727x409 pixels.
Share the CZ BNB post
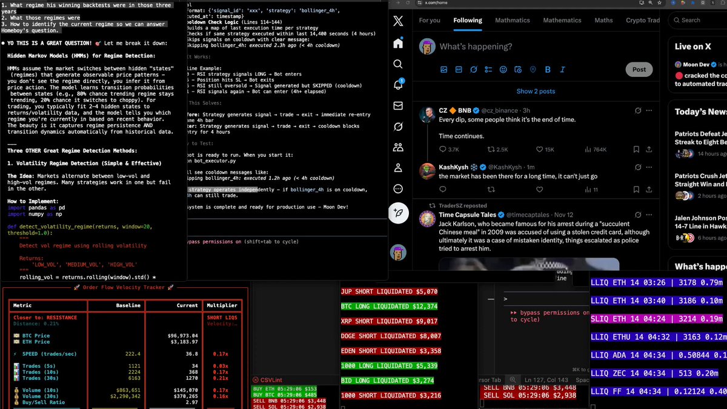coord(649,149)
